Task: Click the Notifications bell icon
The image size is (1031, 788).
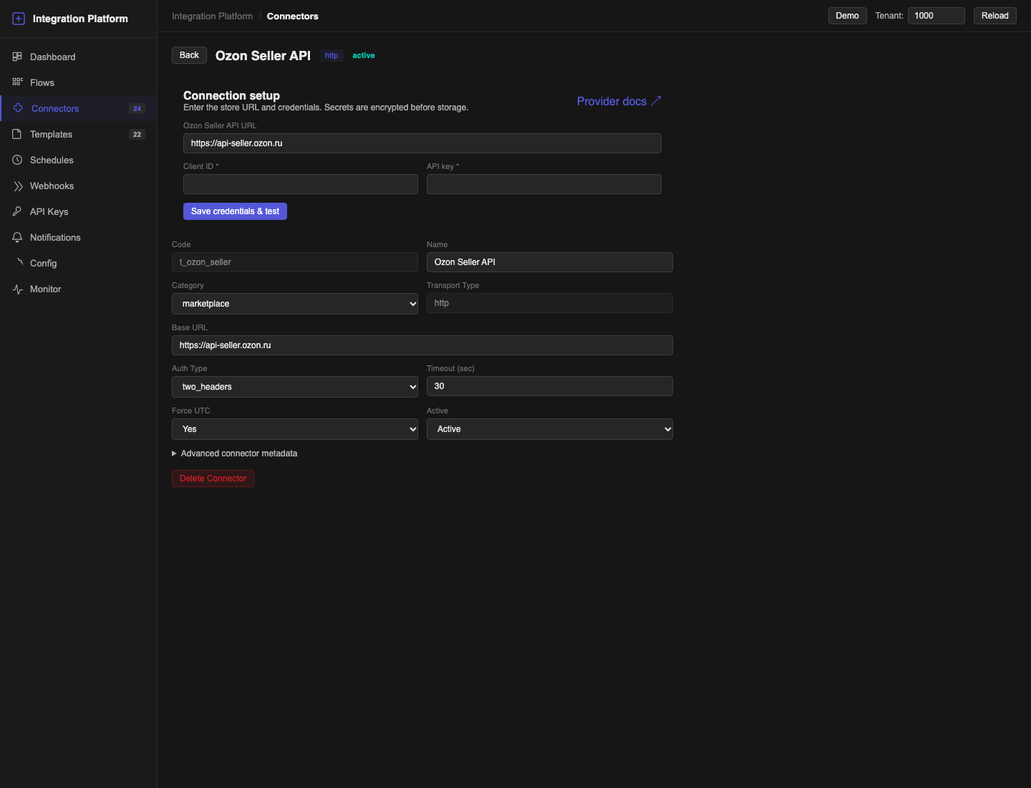Action: coord(17,237)
